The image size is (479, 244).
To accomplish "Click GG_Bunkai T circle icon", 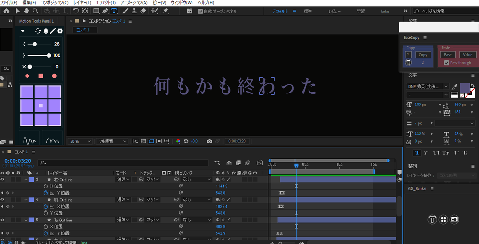I will click(432, 220).
